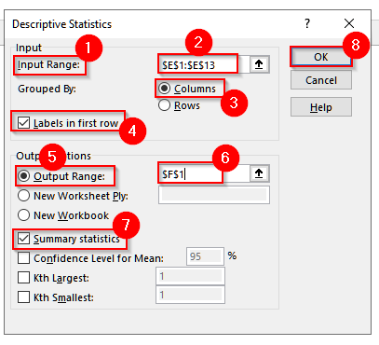Click the Input Range label
The image size is (379, 345).
[x=48, y=64]
